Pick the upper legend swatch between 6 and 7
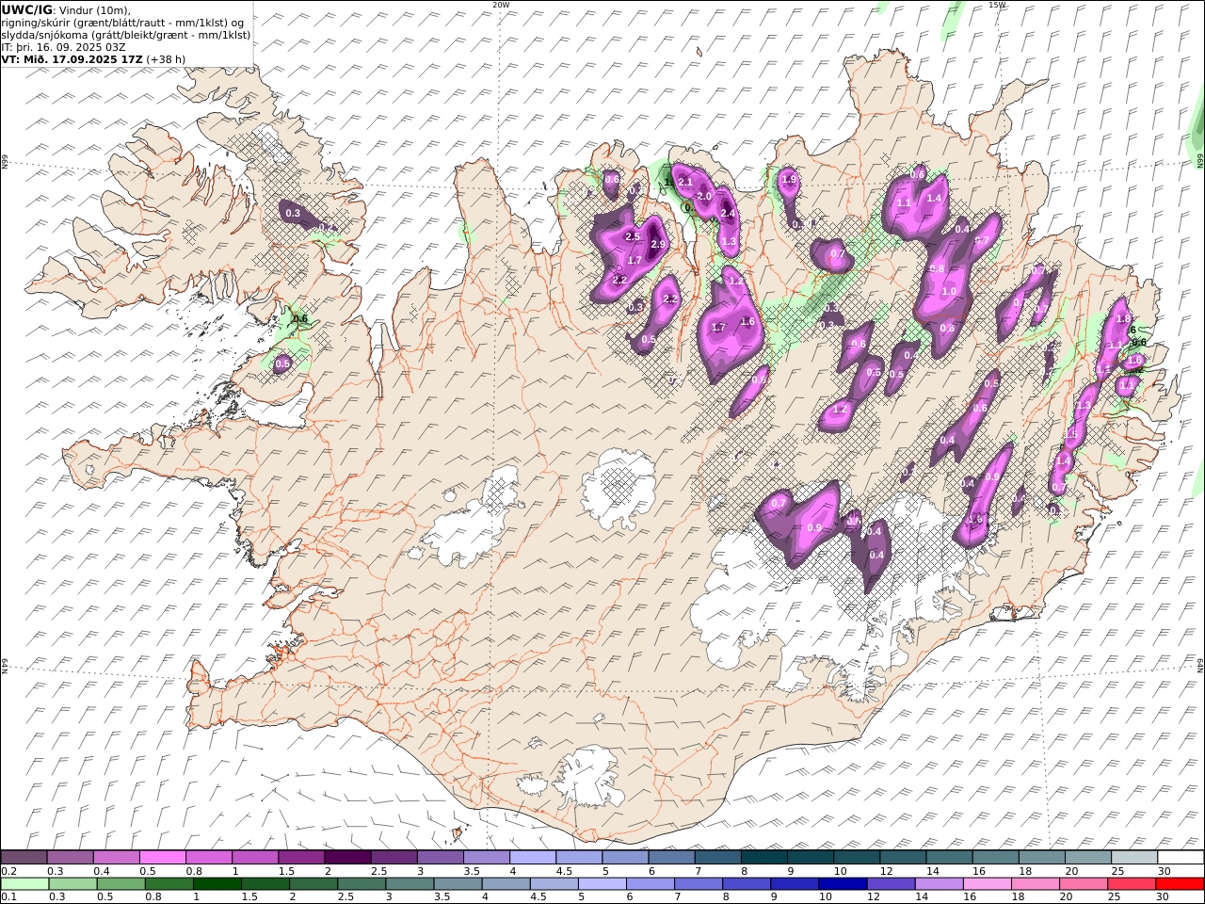The image size is (1205, 904). (x=671, y=857)
